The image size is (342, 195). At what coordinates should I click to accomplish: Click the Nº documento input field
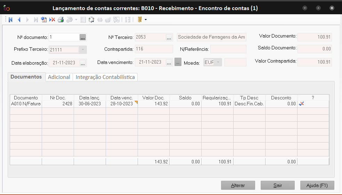click(x=64, y=37)
